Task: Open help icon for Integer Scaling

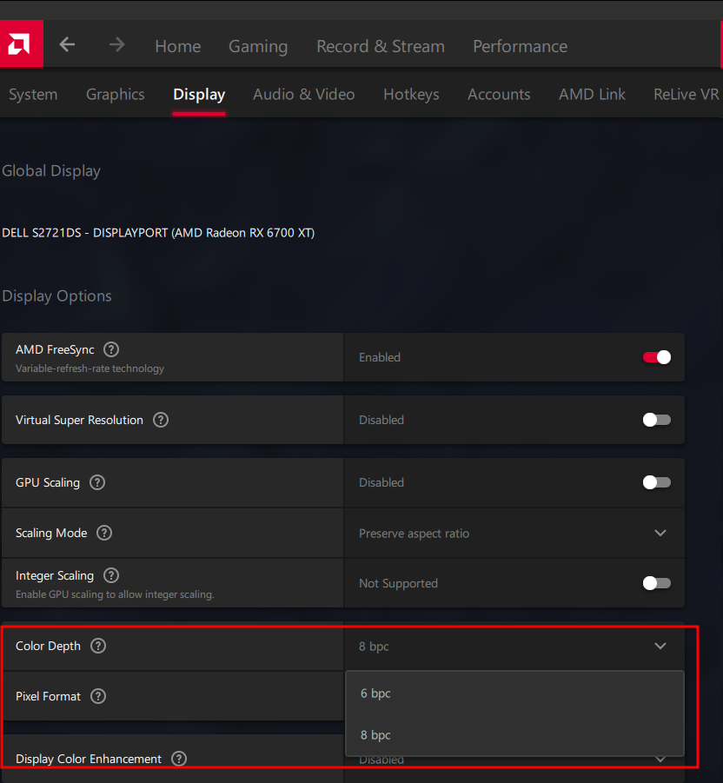Action: pos(111,575)
